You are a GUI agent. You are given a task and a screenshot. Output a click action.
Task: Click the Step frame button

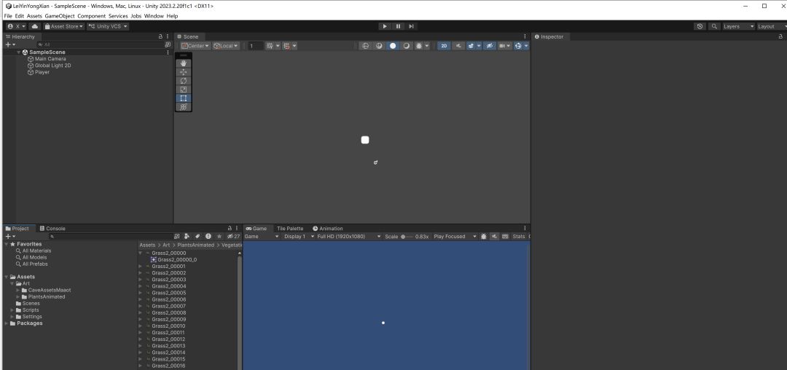point(411,26)
